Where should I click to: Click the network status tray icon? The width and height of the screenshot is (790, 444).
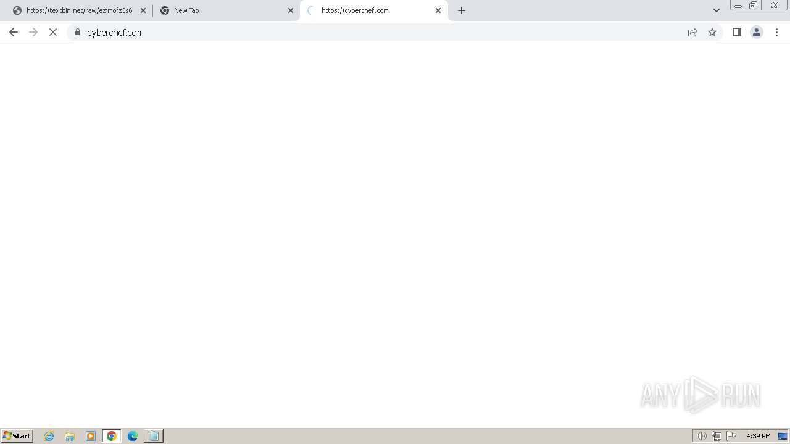tap(717, 436)
